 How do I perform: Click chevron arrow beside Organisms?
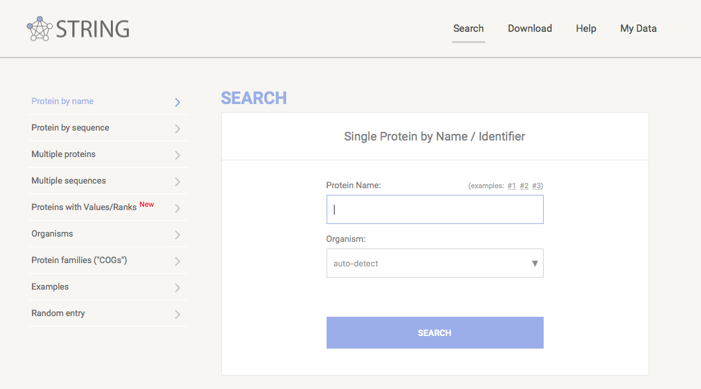click(x=177, y=235)
